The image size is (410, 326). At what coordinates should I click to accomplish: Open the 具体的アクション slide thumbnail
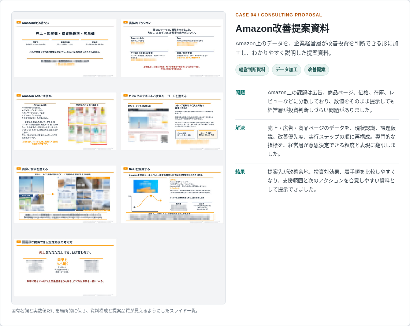pos(172,48)
